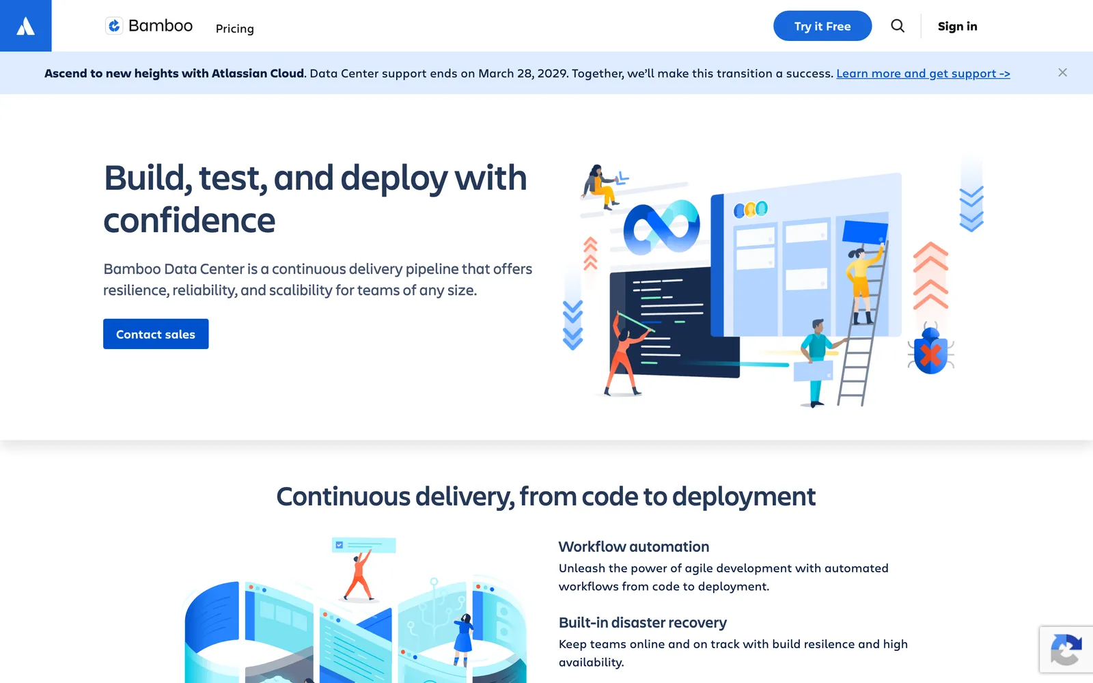
Task: Select the 'Workflow automation' heading
Action: 634,546
